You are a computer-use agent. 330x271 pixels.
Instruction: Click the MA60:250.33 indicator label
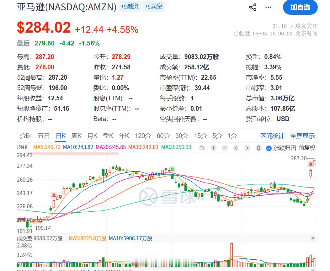pos(176,147)
